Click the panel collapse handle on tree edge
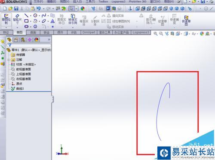Viewport: 215px width, 160px height. pyautogui.click(x=53, y=99)
